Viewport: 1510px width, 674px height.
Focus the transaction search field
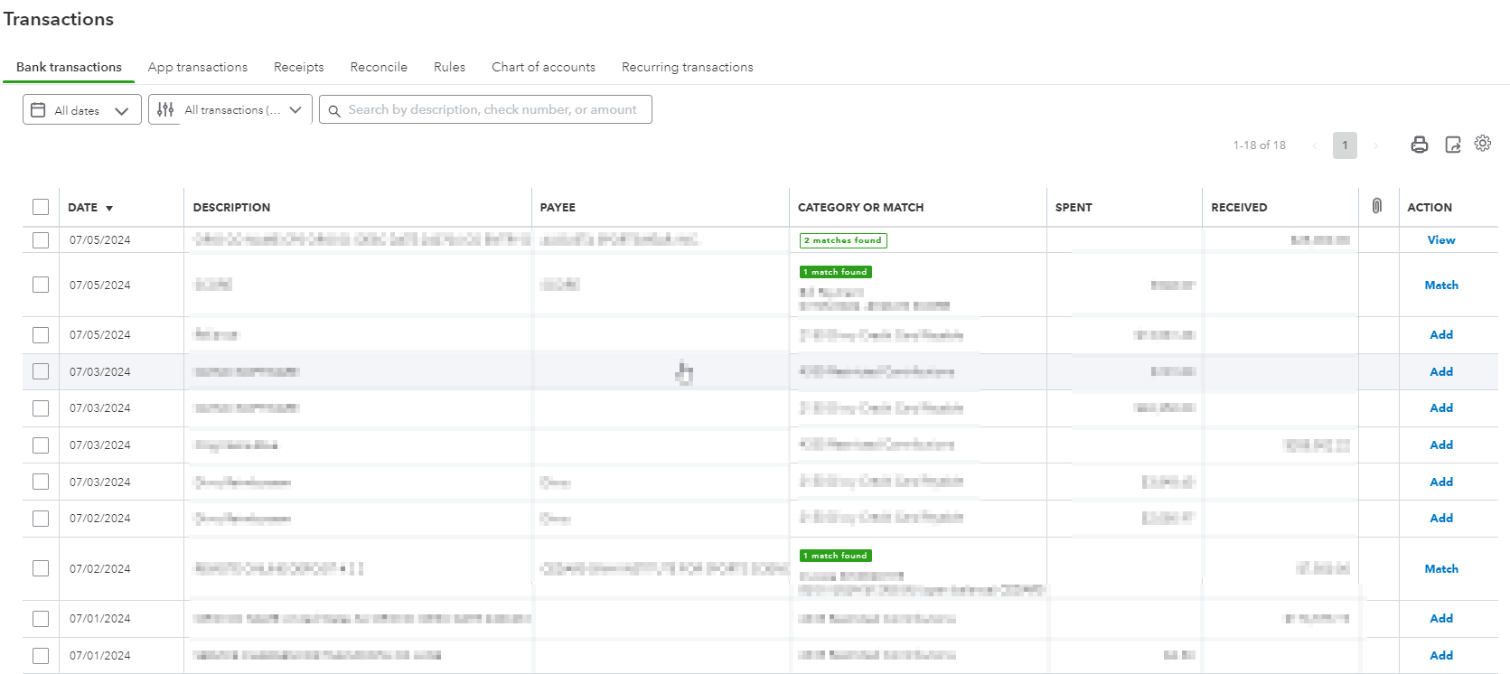(492, 110)
